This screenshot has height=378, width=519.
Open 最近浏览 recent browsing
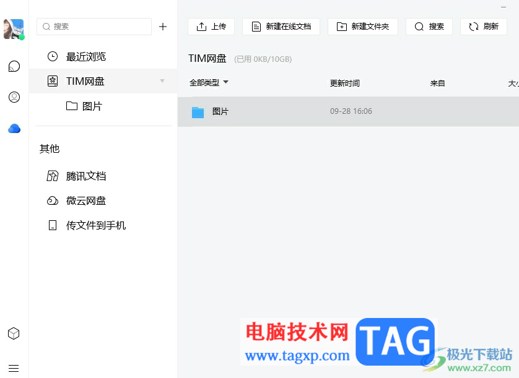click(x=103, y=56)
